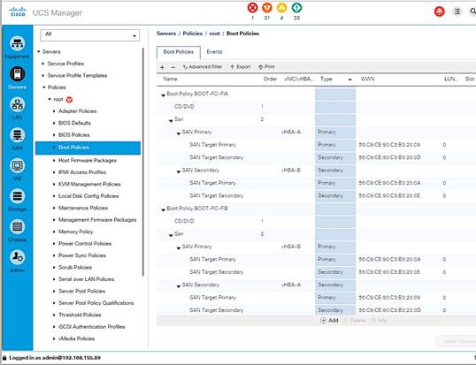Screen dimensions: 476x365
Task: Select vMedia Policies in tree
Action: (76, 338)
